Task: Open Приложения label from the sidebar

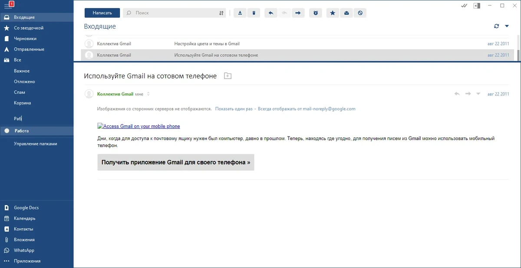Action: coord(27,261)
